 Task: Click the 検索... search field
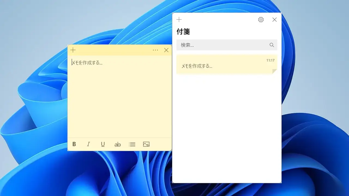[222, 45]
